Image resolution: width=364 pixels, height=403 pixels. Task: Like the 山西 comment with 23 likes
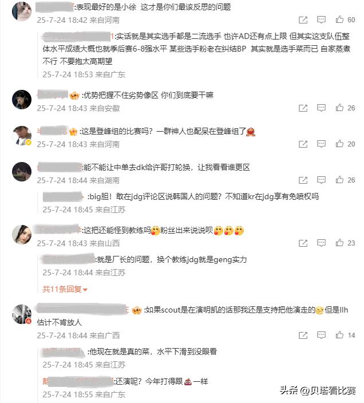pos(339,243)
